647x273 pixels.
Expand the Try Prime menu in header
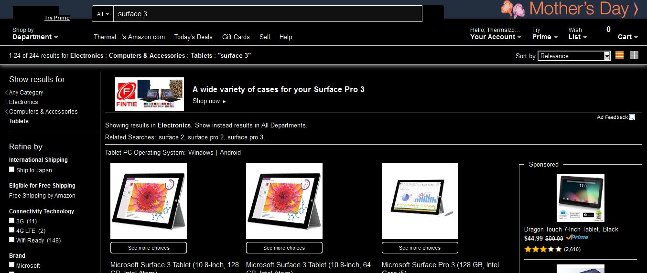click(x=545, y=33)
